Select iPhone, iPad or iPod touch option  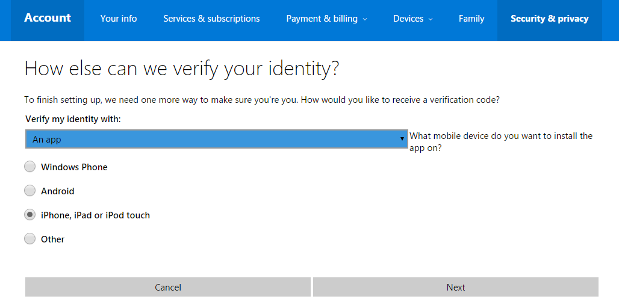click(30, 215)
